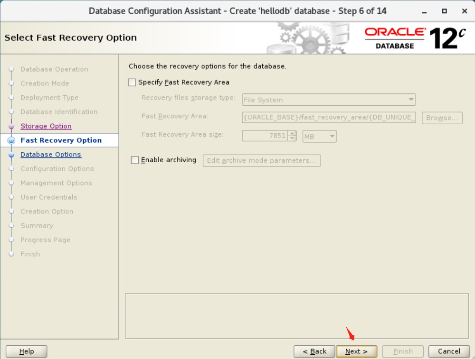This screenshot has height=359, width=475.
Task: Open Recovery files storage type dropdown
Action: [329, 100]
